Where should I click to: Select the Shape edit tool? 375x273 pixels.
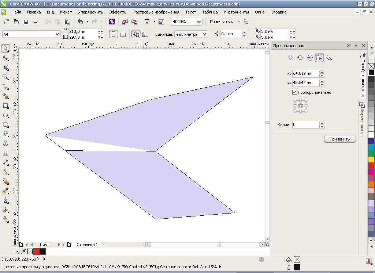coord(5,58)
